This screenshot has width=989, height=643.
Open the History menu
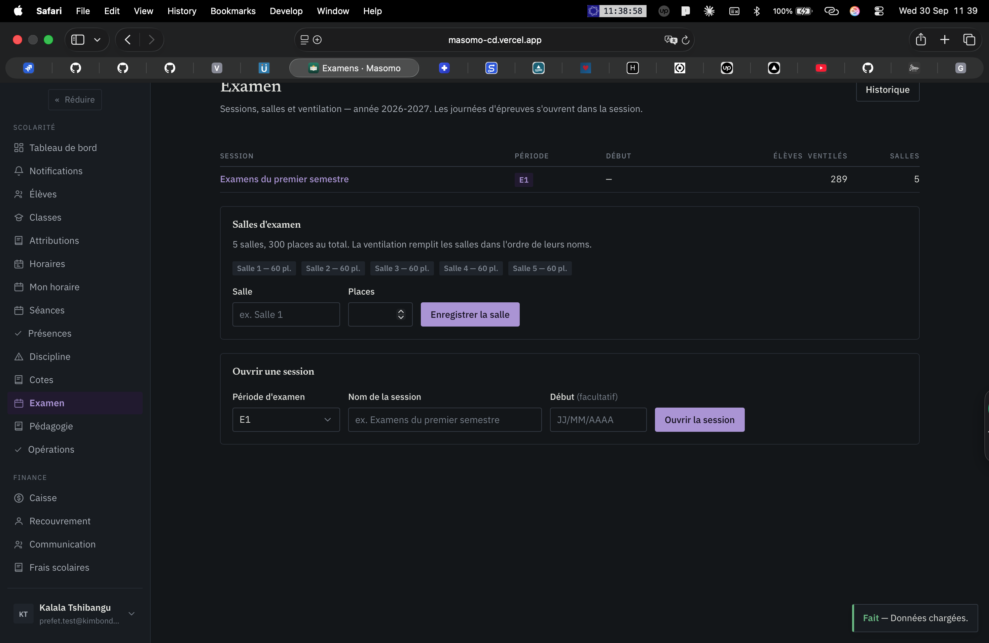182,11
